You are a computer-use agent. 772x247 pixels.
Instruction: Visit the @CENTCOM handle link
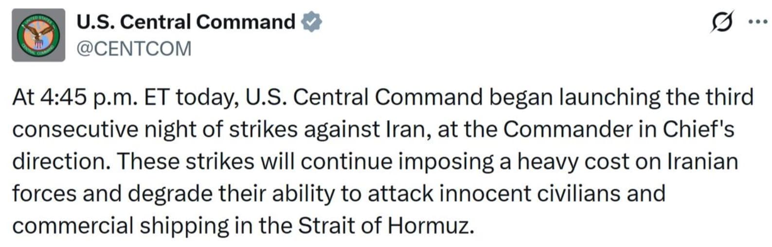pos(134,49)
